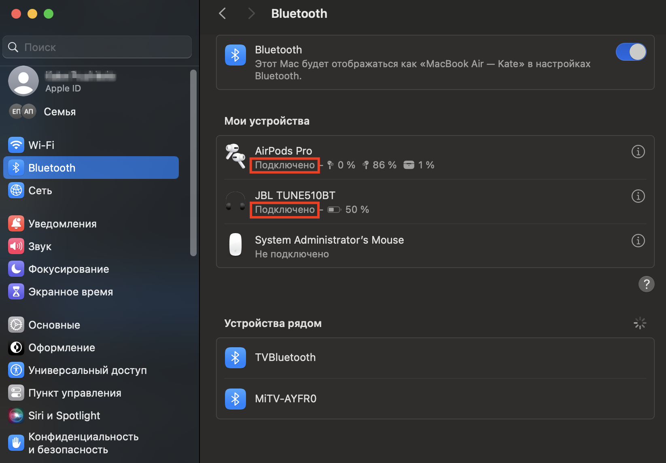Open the Семья family settings
Image resolution: width=666 pixels, height=463 pixels.
91,112
